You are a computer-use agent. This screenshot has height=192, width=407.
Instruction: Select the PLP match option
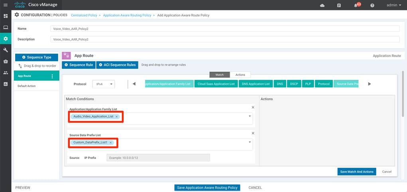pyautogui.click(x=308, y=84)
